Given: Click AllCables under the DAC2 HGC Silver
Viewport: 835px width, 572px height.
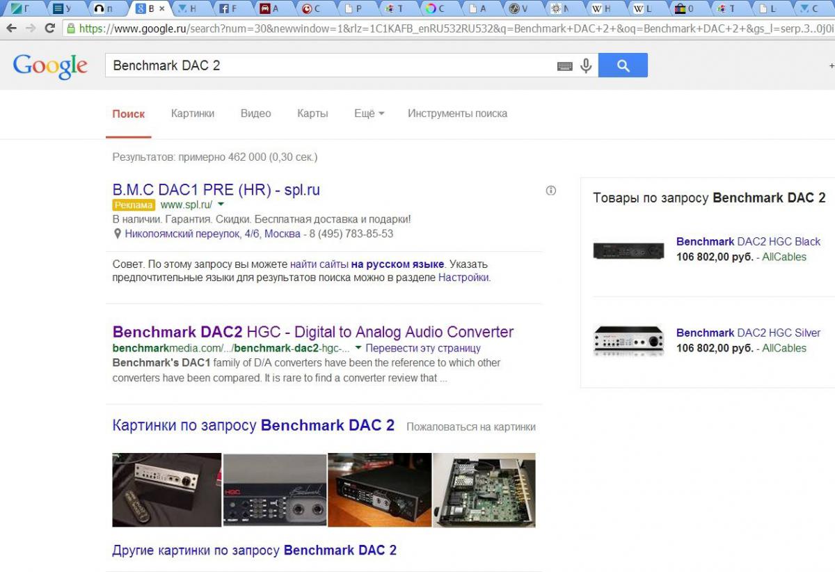Looking at the screenshot, I should click(784, 348).
